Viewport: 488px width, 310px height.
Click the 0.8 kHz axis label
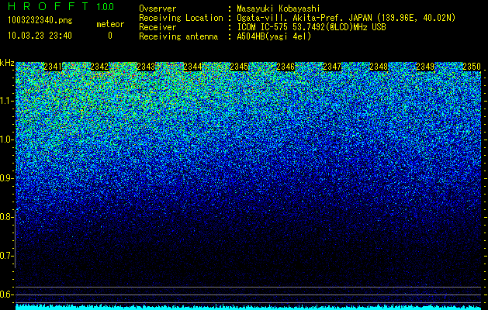coord(5,217)
